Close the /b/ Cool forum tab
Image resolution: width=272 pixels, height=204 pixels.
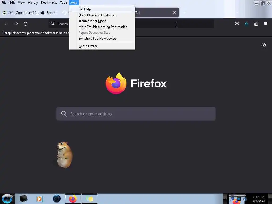(x=55, y=12)
